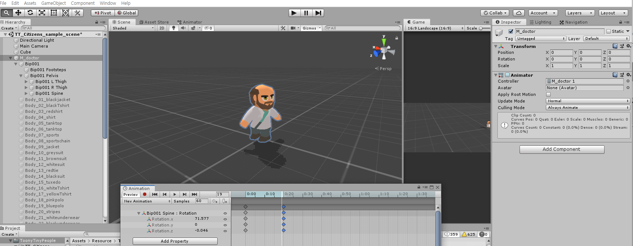The image size is (633, 246).
Task: Select the Hand/View tool in toolbar
Action: click(6, 13)
